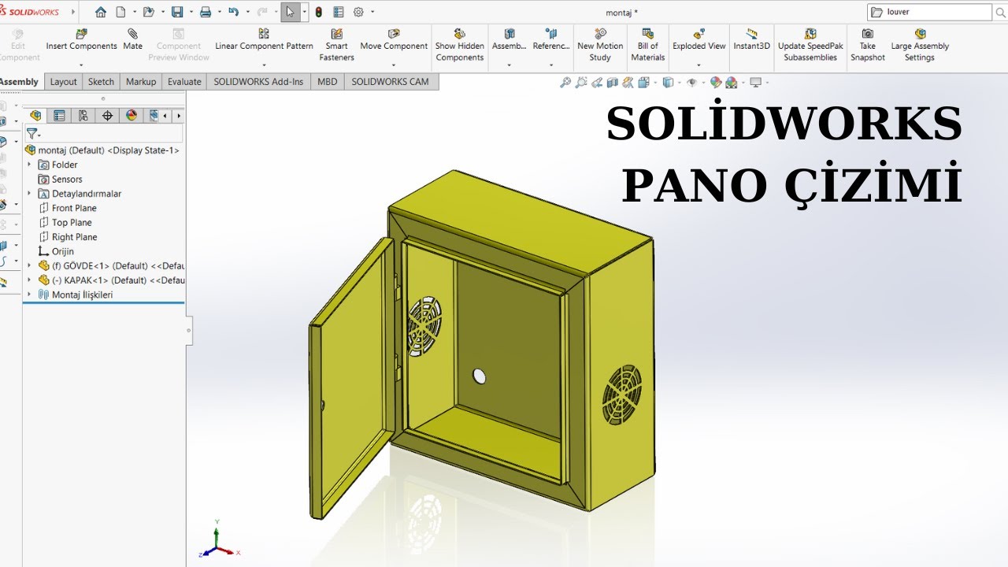
Task: Create a new document with the New icon
Action: 120,12
